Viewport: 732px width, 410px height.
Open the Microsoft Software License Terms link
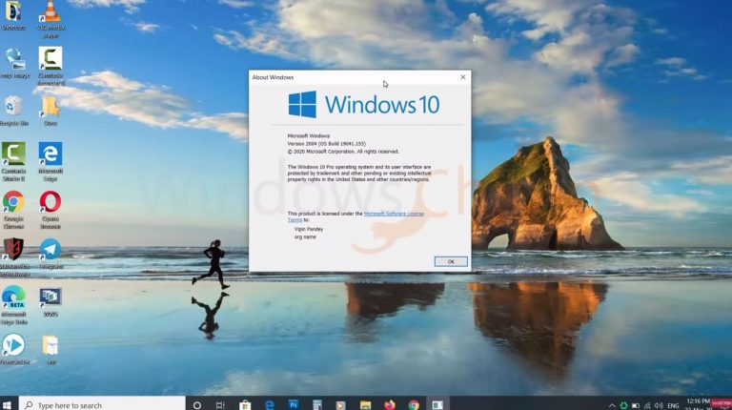point(356,216)
